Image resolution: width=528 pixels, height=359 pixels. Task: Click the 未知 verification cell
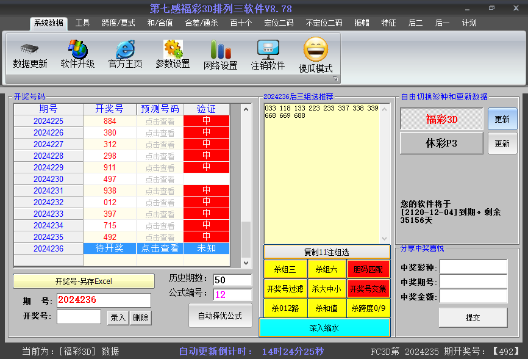click(207, 248)
